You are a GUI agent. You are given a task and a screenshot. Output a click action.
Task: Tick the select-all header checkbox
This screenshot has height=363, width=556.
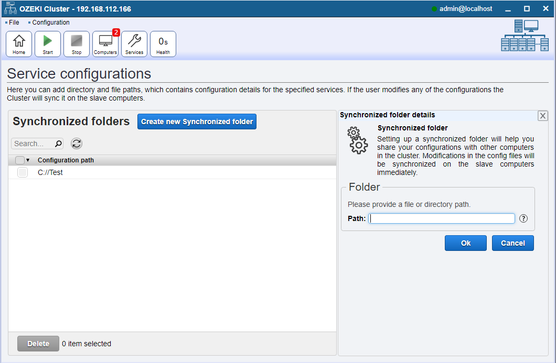[20, 160]
